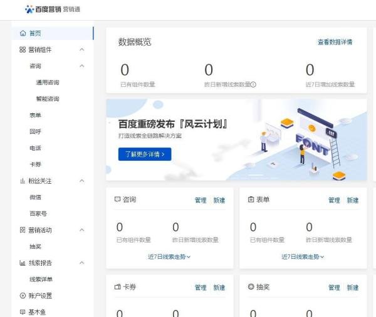Click the 近7日增加线索数量 label

click(330, 84)
